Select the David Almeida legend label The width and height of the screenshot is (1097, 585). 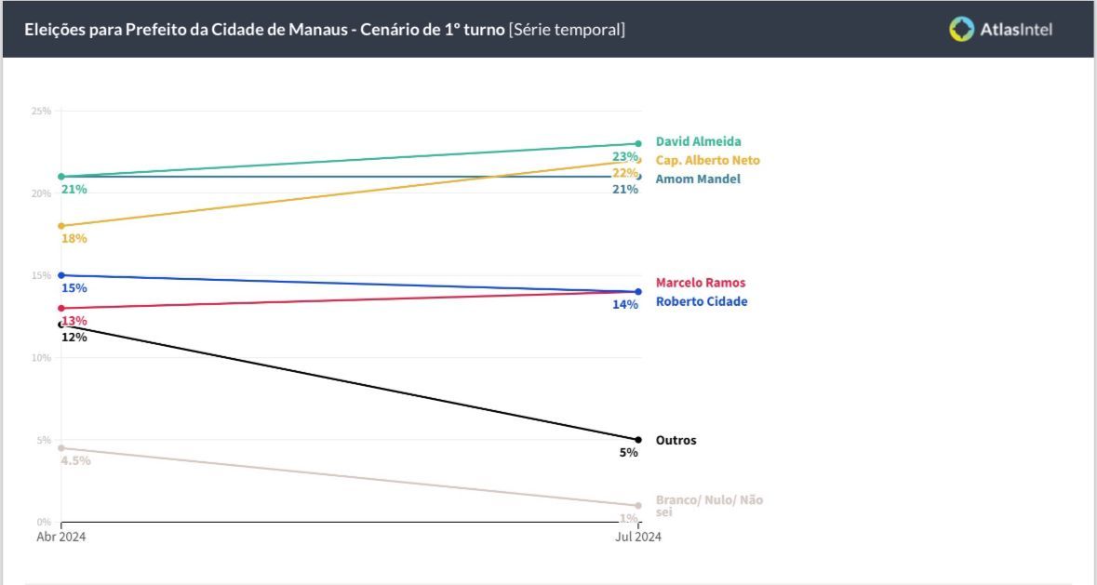coord(698,141)
